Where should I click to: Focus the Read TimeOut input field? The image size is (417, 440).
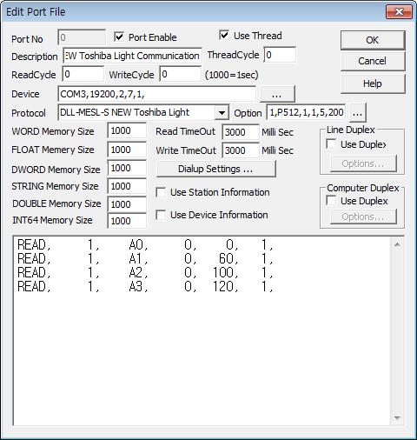(241, 132)
